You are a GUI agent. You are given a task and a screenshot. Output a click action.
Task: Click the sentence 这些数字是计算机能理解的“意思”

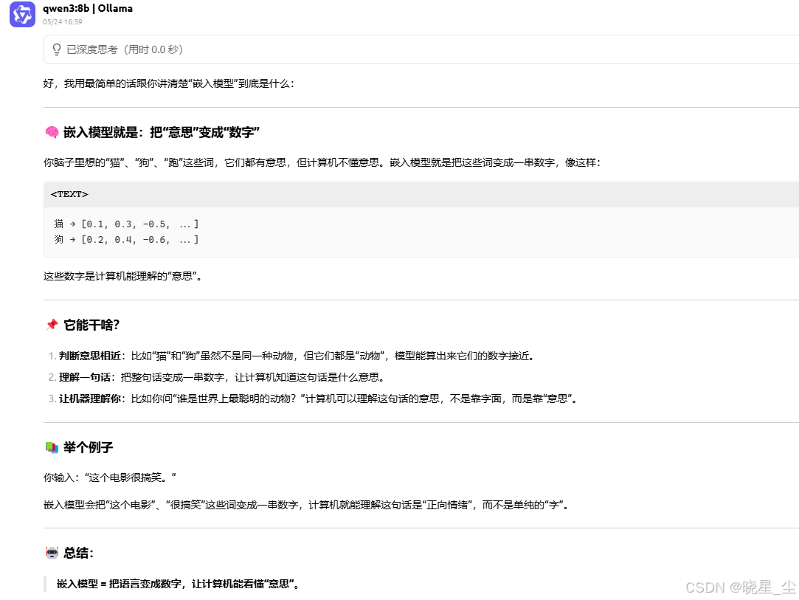(x=123, y=276)
